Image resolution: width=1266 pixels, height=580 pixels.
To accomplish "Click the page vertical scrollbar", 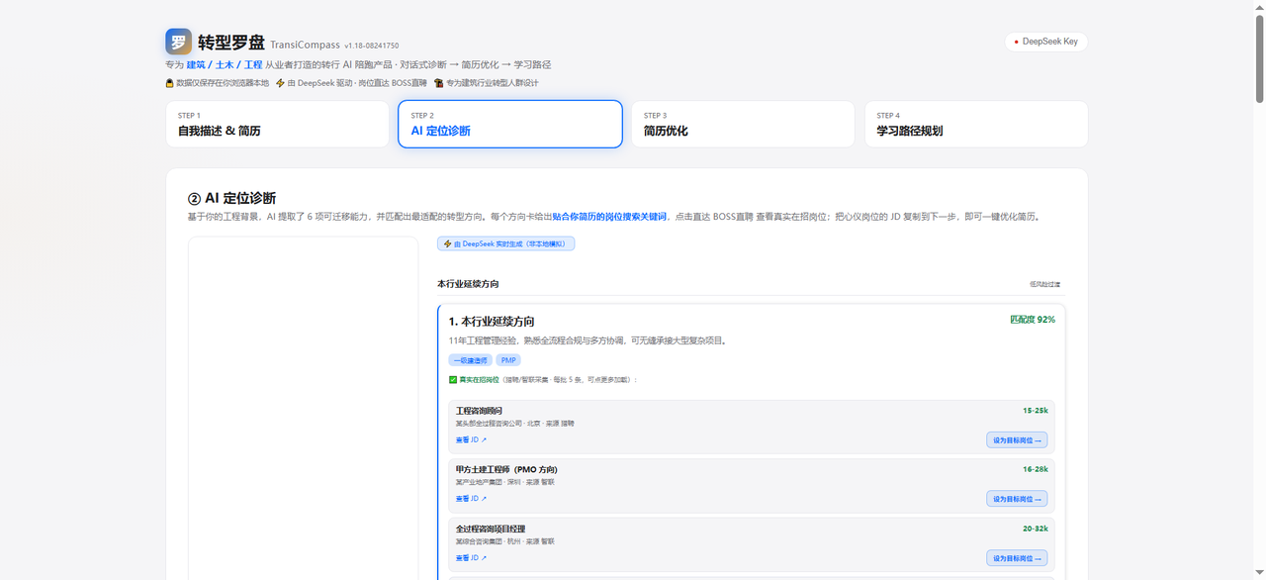I will click(1259, 59).
